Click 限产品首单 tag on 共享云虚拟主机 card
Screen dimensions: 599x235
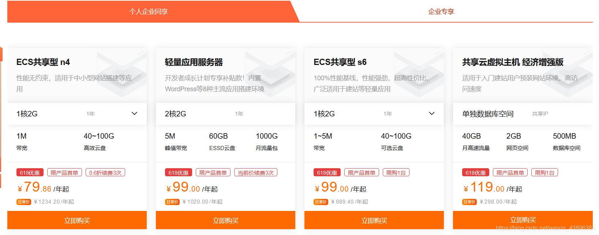510,173
